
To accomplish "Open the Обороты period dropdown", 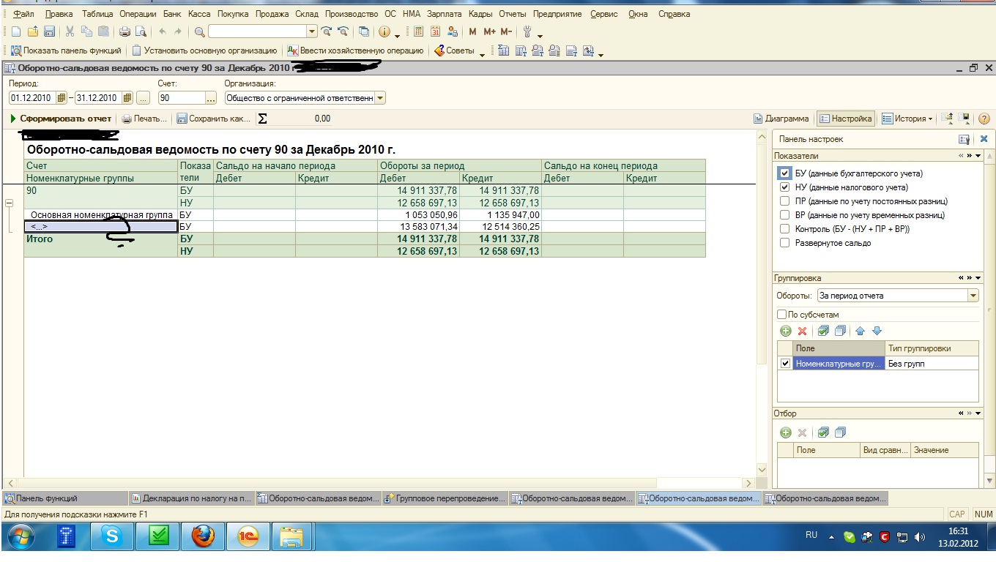I will tap(973, 296).
